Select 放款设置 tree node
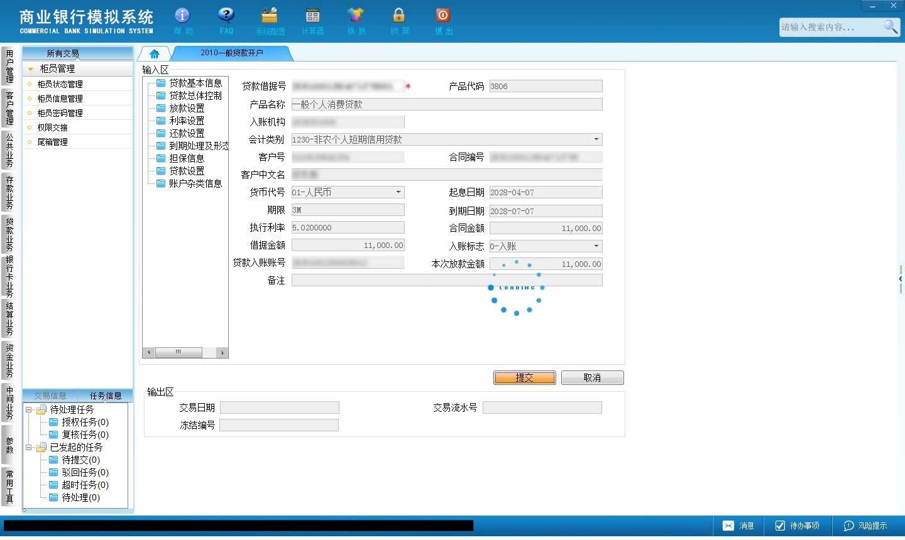 180,108
